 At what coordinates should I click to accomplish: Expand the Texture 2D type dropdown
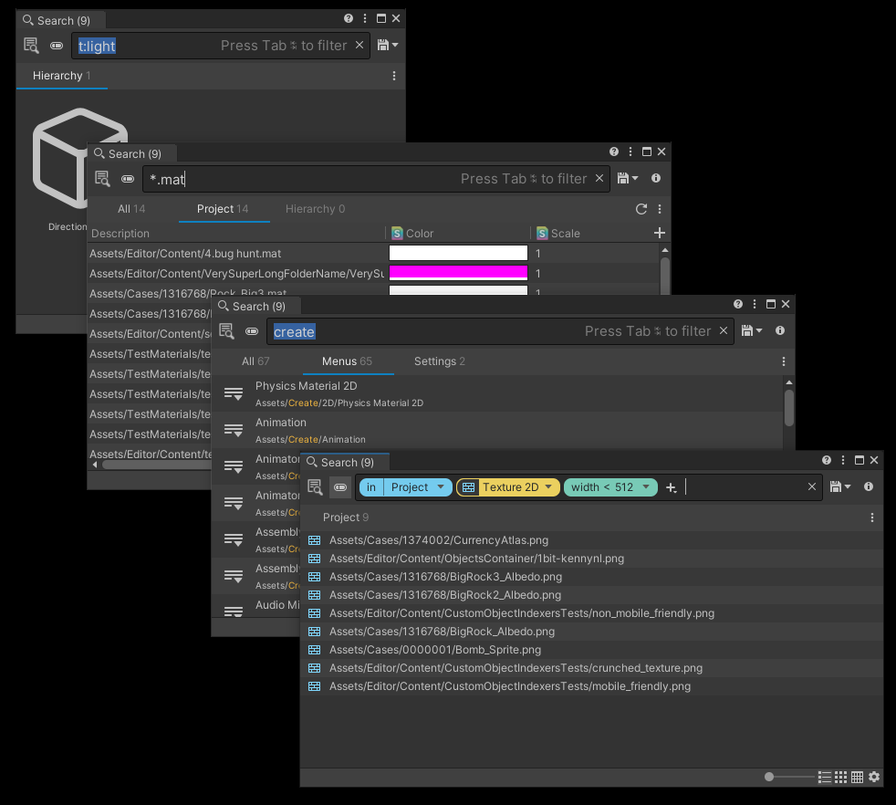pos(549,487)
